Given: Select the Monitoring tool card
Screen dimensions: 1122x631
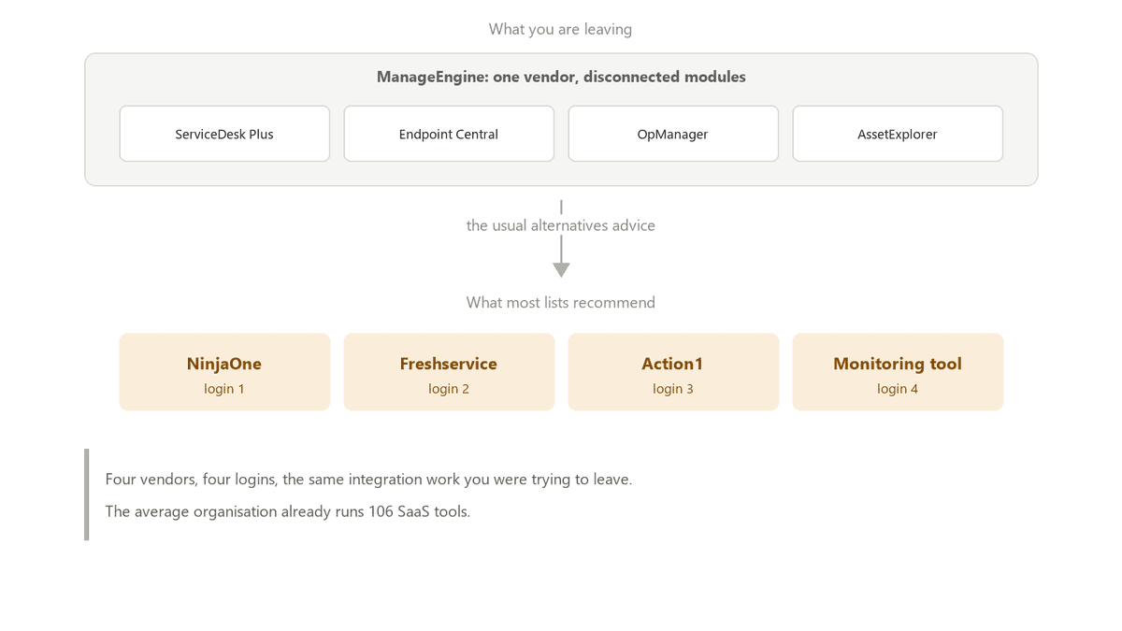Looking at the screenshot, I should click(898, 372).
